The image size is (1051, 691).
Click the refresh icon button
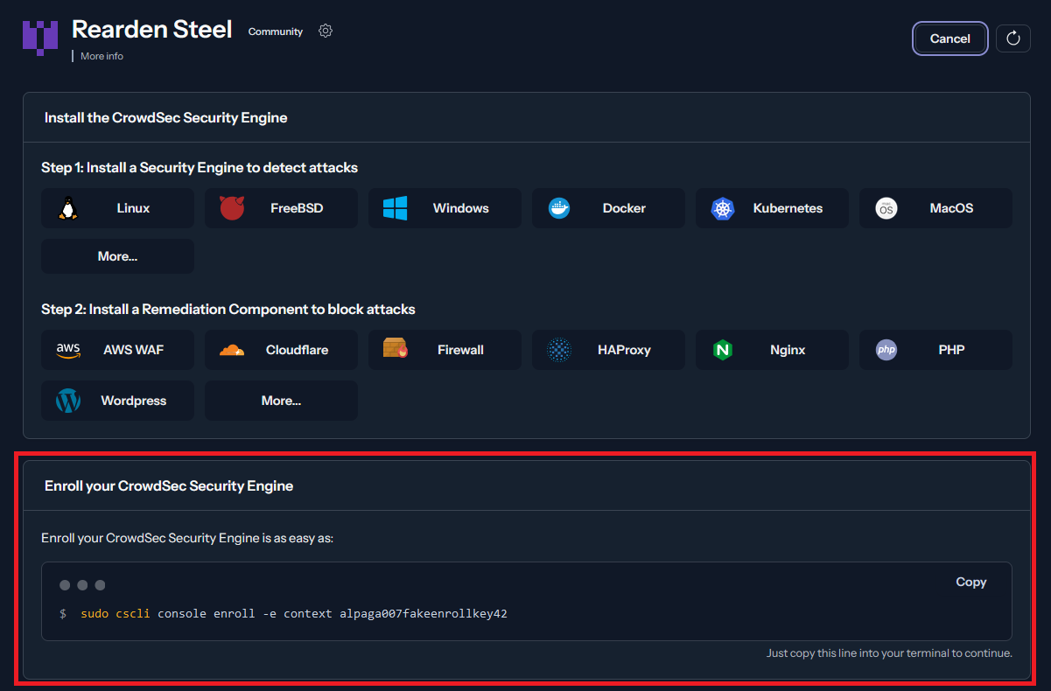pos(1013,38)
